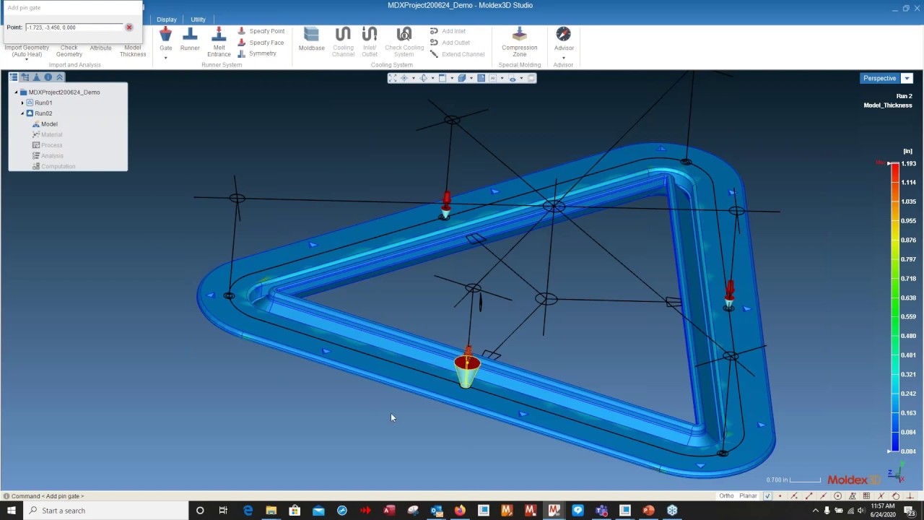Open the tree hierarchy panel icon

pyautogui.click(x=25, y=77)
